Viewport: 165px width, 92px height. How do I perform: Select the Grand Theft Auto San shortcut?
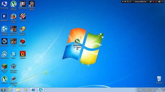(x=14, y=31)
